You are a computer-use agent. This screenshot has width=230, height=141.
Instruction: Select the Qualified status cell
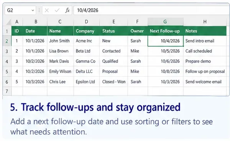tap(114, 61)
